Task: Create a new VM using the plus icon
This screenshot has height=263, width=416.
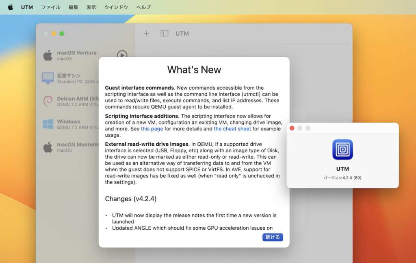Action: [146, 34]
